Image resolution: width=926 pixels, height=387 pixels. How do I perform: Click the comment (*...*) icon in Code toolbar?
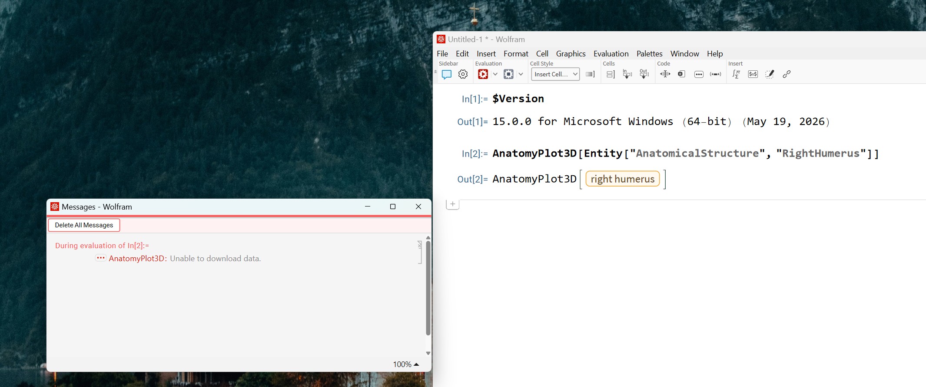pos(715,74)
